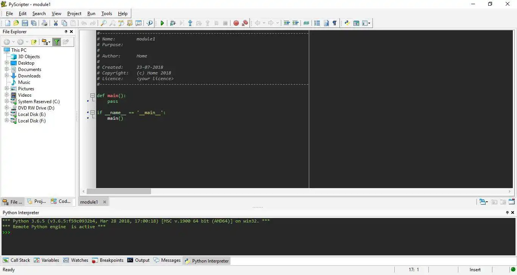Click the Cut (scissors) toolbar icon
Screen dimensions: 517x275
click(56, 23)
